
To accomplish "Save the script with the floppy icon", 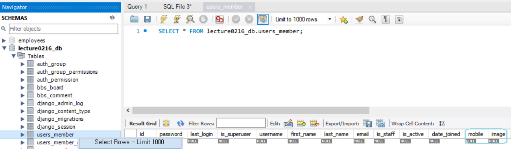I will click(x=147, y=19).
